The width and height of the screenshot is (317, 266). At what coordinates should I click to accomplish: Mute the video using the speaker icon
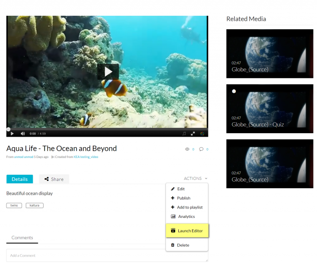[23, 134]
